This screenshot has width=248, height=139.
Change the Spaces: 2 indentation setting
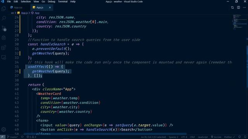click(x=173, y=137)
